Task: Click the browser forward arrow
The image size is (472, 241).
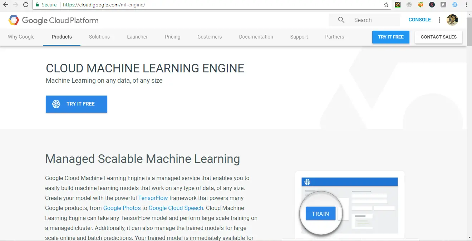Action: (x=15, y=5)
